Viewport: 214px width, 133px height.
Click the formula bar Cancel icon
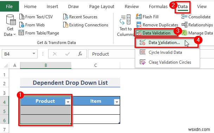coord(55,54)
